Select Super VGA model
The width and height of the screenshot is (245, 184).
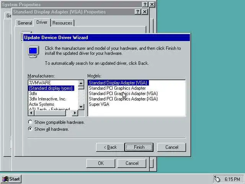tap(99, 104)
